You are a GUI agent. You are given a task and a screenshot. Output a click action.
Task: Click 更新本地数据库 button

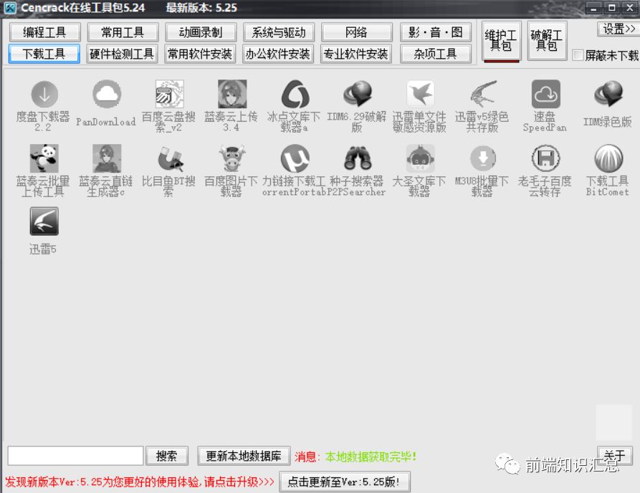[x=244, y=456]
